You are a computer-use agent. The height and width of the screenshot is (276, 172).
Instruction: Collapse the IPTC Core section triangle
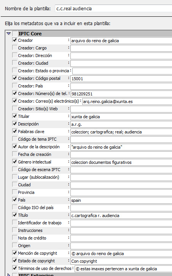(x=8, y=33)
